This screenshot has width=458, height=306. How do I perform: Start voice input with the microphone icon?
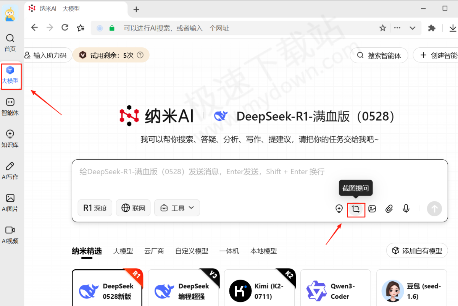coord(406,209)
